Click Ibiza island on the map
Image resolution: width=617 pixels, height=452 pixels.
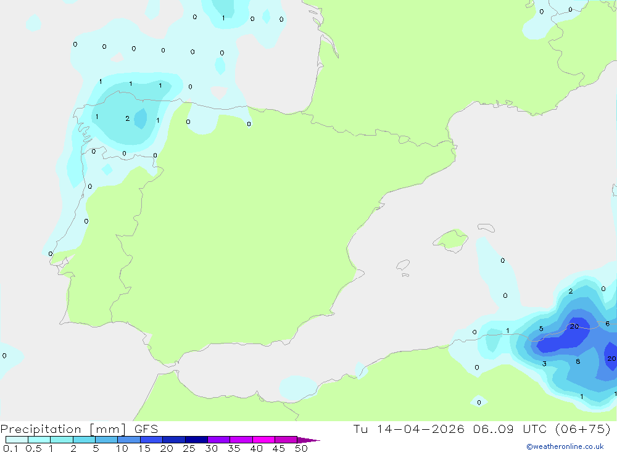[403, 265]
